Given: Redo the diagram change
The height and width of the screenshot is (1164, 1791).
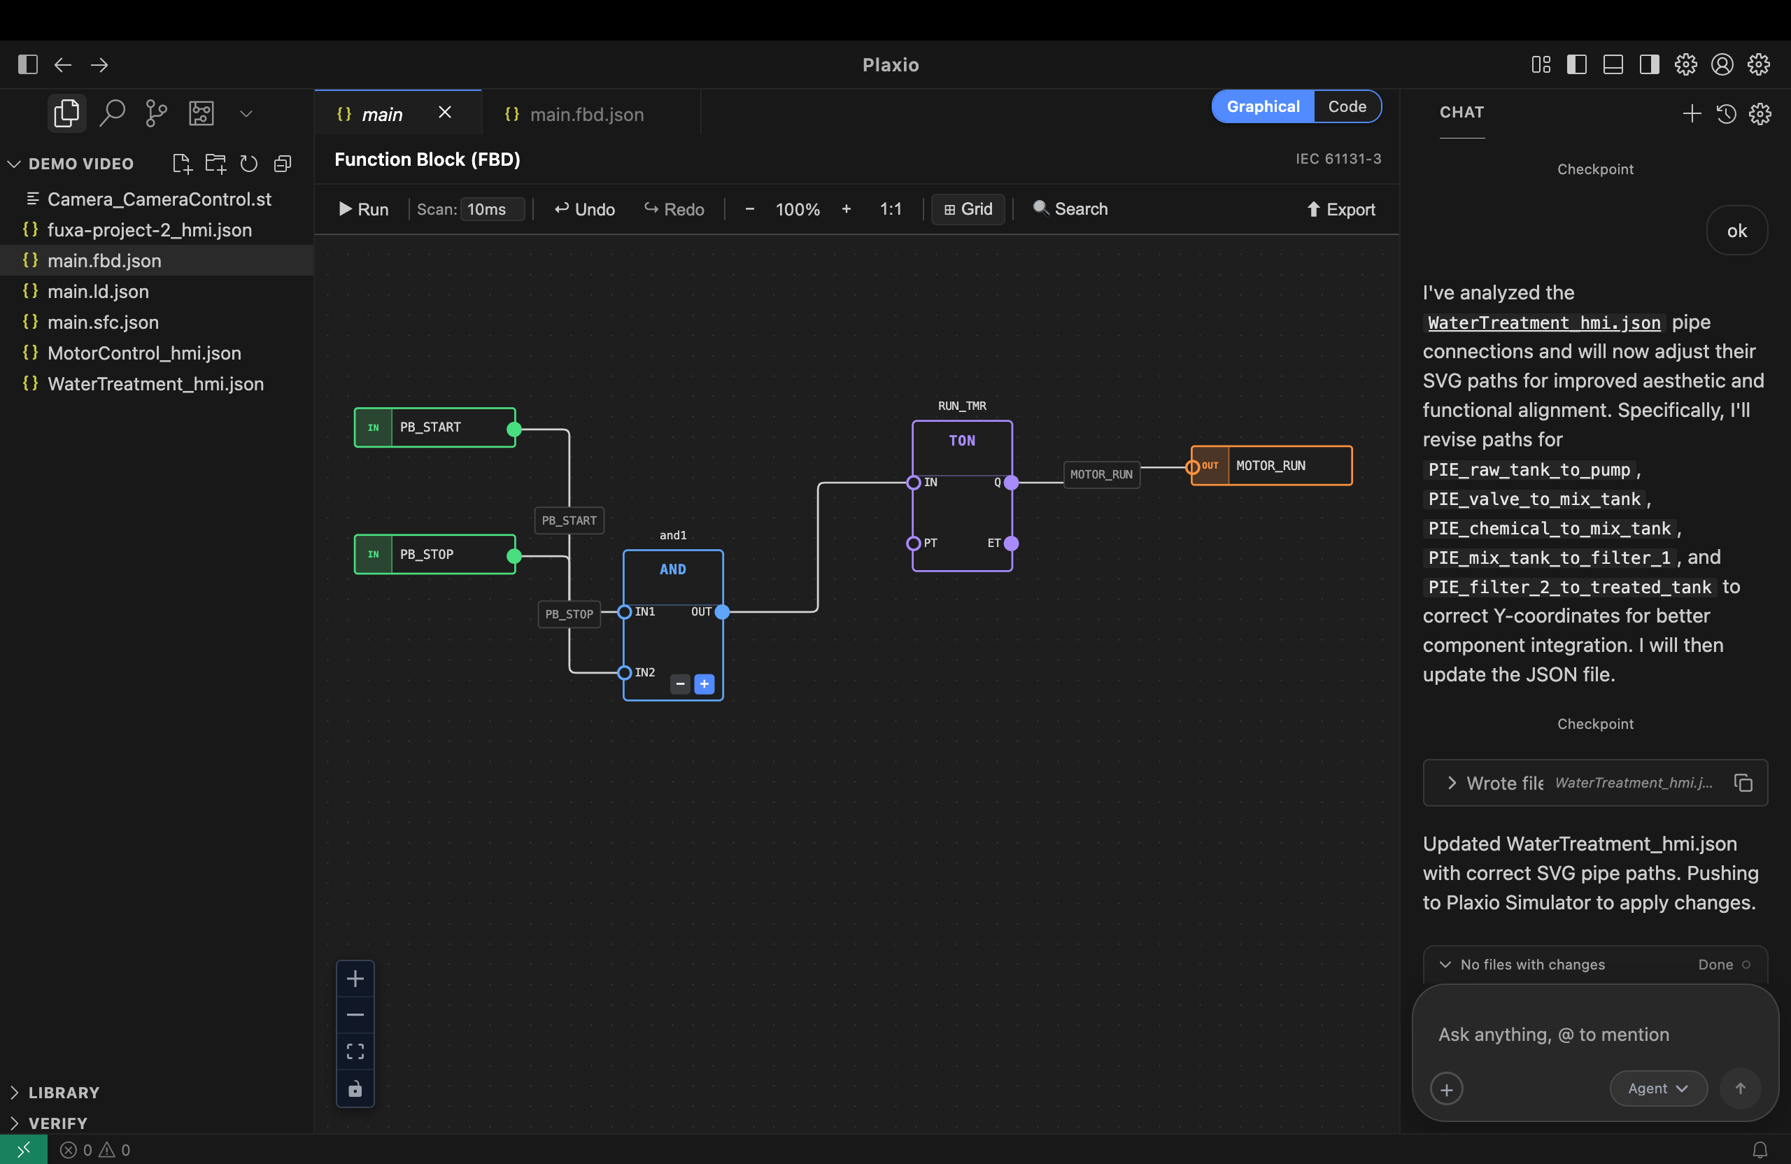Looking at the screenshot, I should point(674,209).
